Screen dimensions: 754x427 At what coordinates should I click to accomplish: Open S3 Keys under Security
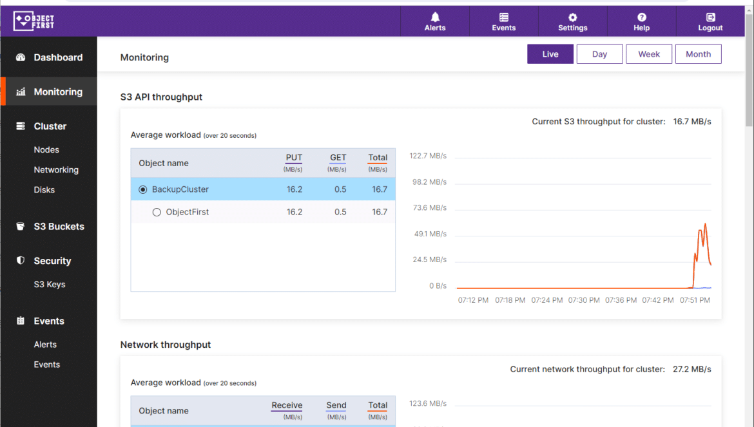(x=50, y=285)
